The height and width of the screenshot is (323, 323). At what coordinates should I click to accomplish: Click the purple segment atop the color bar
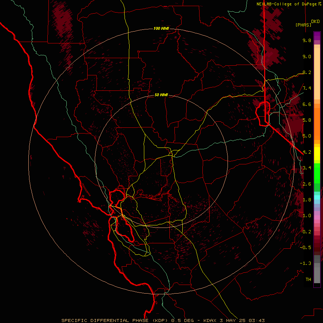click(317, 36)
